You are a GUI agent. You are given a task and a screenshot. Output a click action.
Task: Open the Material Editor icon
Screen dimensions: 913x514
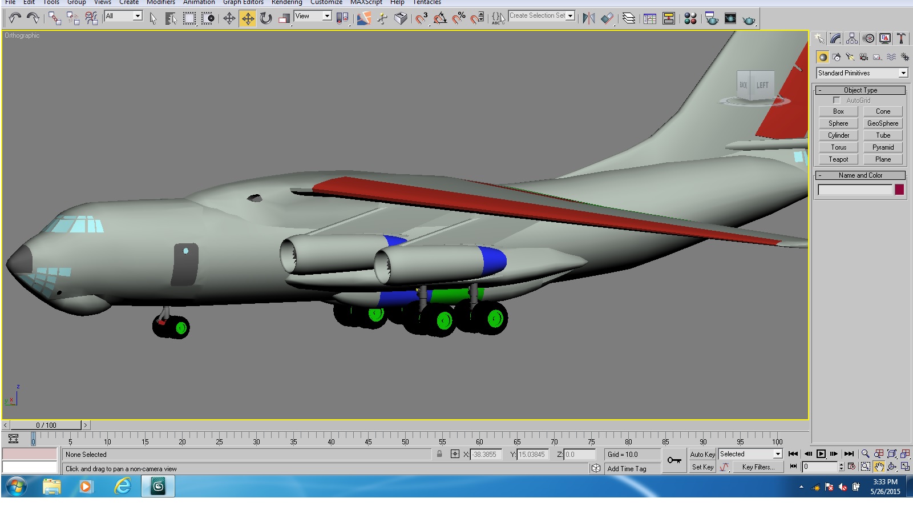pos(690,18)
